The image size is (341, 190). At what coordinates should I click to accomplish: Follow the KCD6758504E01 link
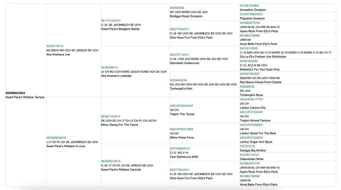tap(251, 14)
